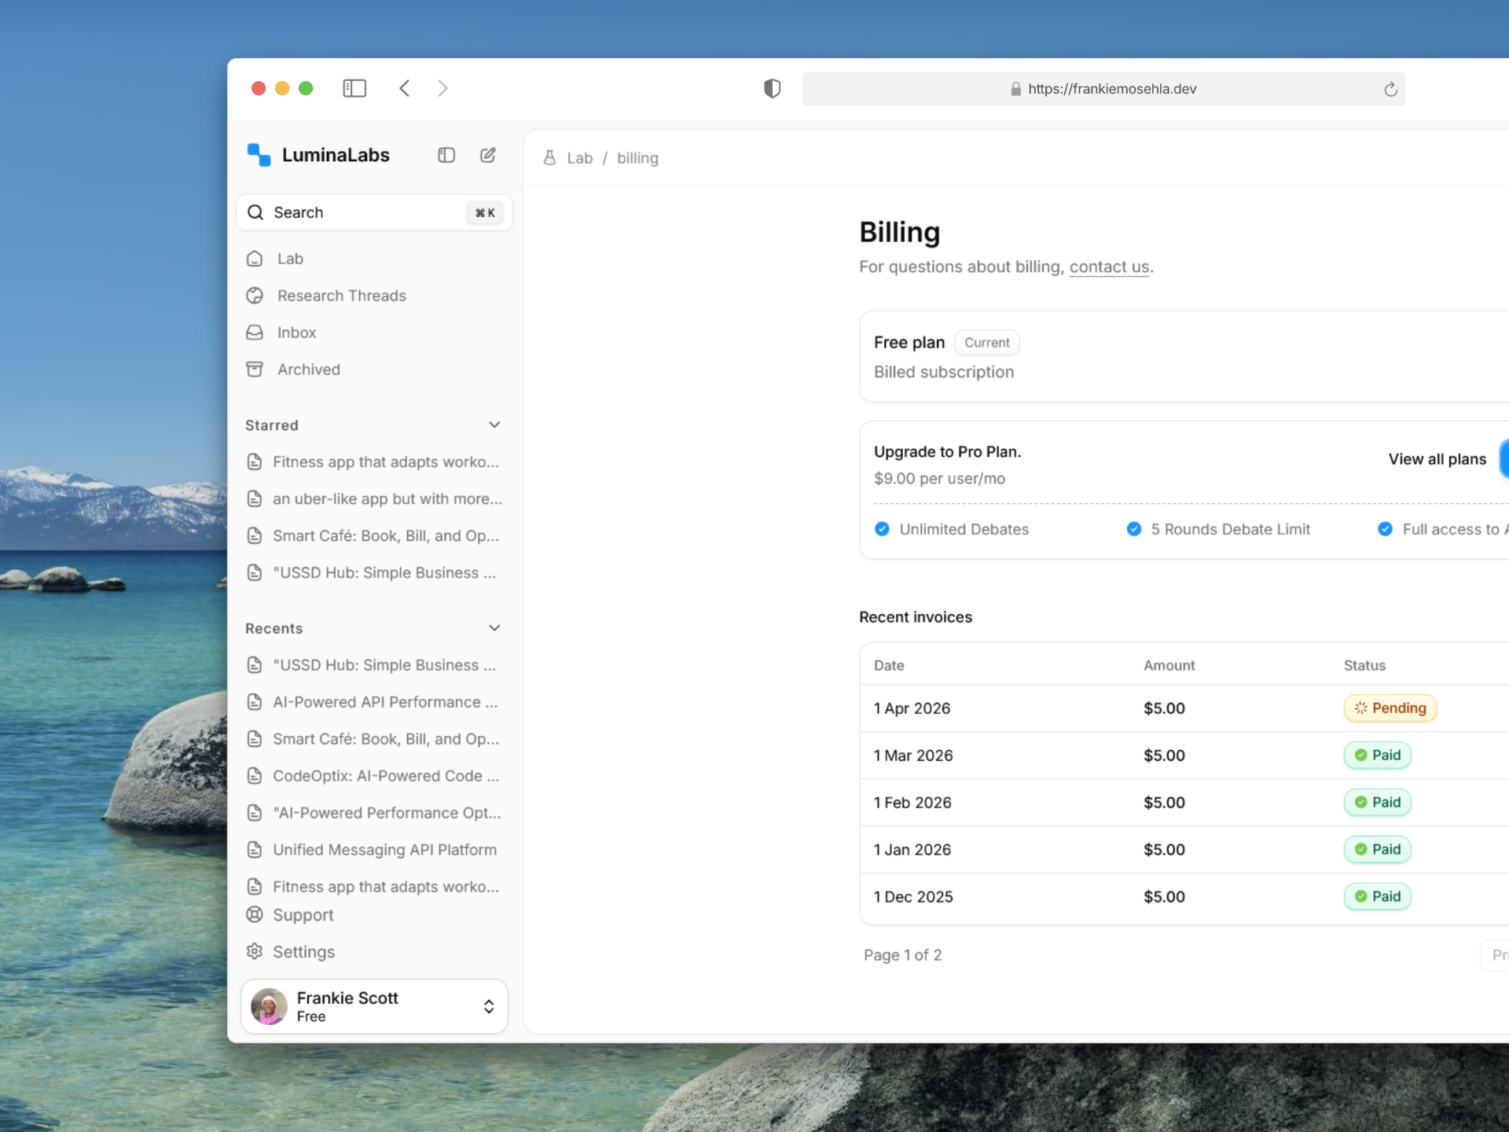Start a new thread with compose icon
Viewport: 1509px width, 1132px height.
click(488, 155)
